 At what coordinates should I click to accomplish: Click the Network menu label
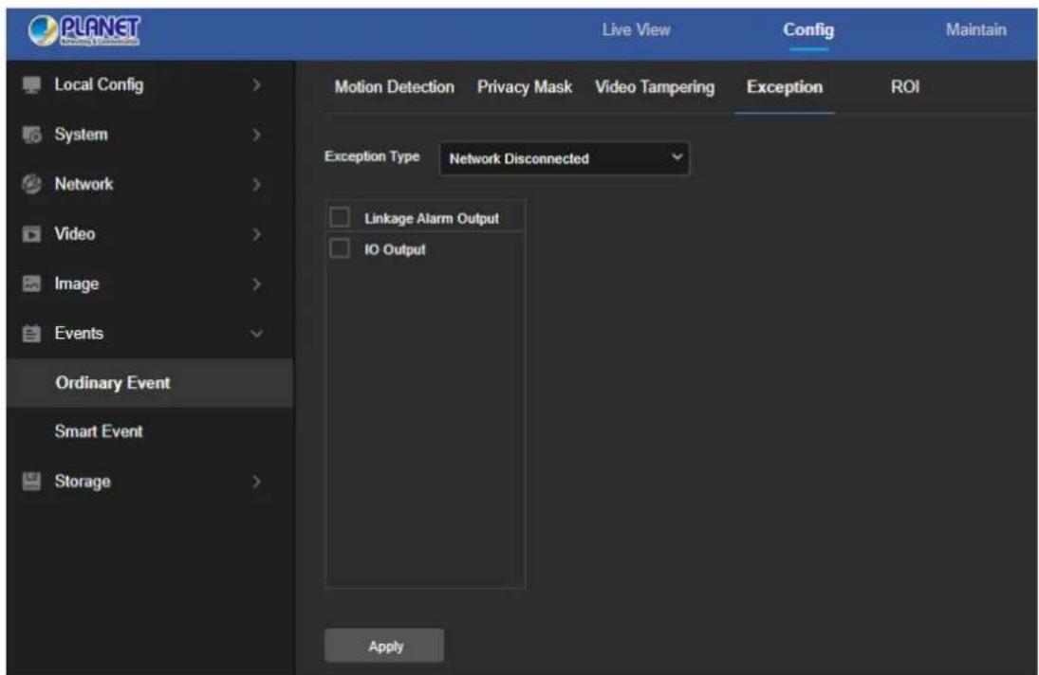83,184
